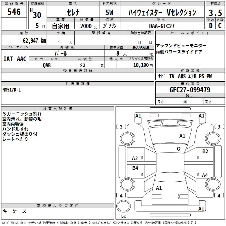The image size is (226, 226).
Task: Select the B4 dent marker
Action: point(135,168)
